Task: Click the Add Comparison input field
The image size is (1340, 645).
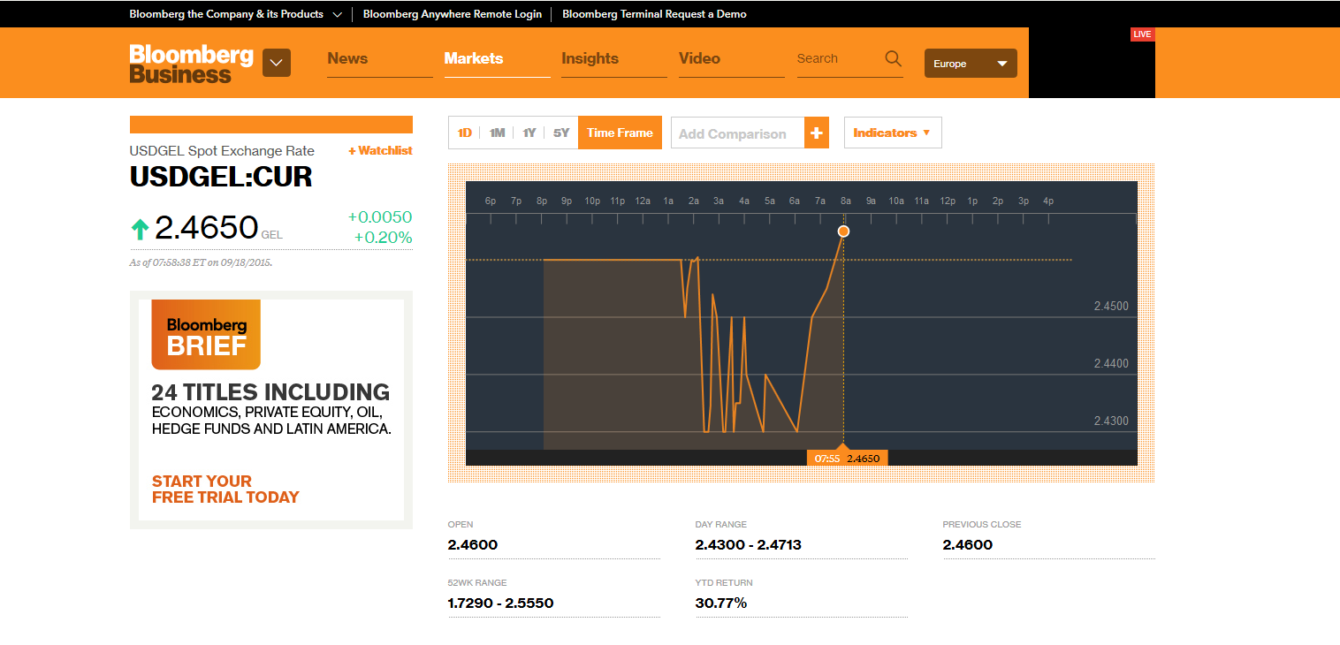Action: click(736, 134)
